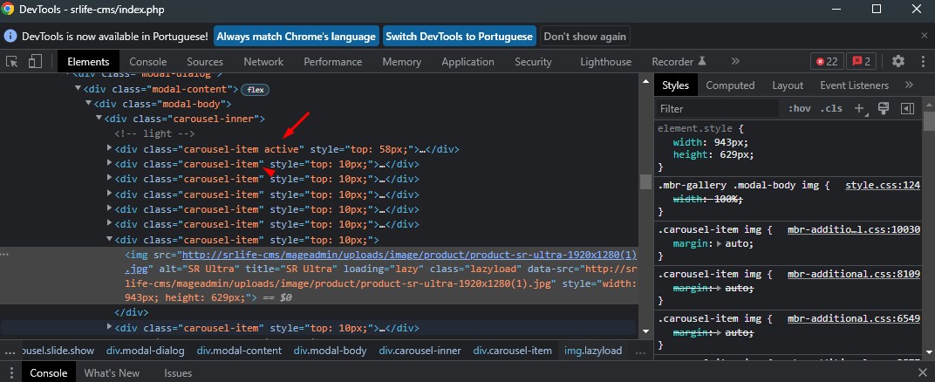Image resolution: width=935 pixels, height=382 pixels.
Task: Switch to the Console panel tab
Action: point(148,61)
